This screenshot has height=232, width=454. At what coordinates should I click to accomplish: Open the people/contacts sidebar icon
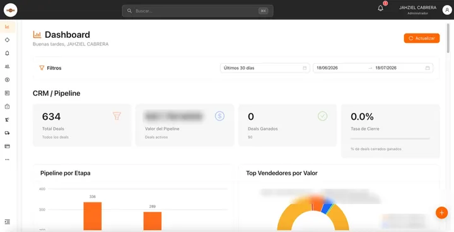point(7,66)
